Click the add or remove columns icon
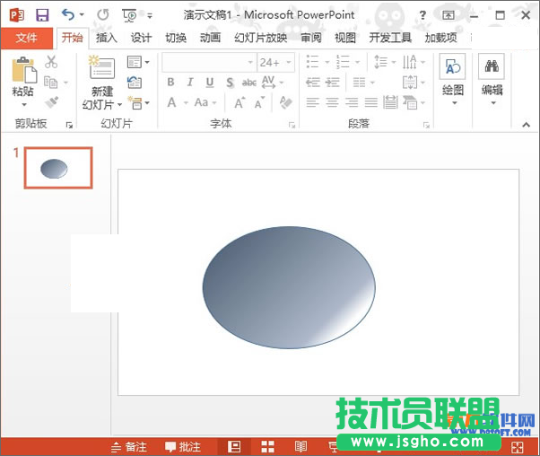The height and width of the screenshot is (456, 540). (359, 83)
